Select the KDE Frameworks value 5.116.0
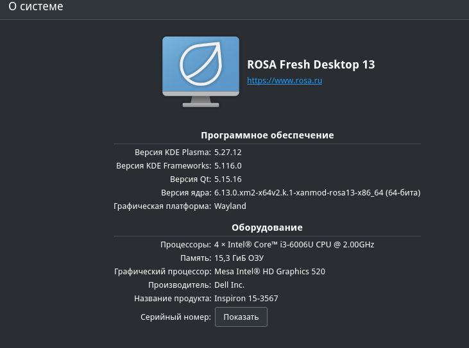This screenshot has width=469, height=348. (228, 165)
